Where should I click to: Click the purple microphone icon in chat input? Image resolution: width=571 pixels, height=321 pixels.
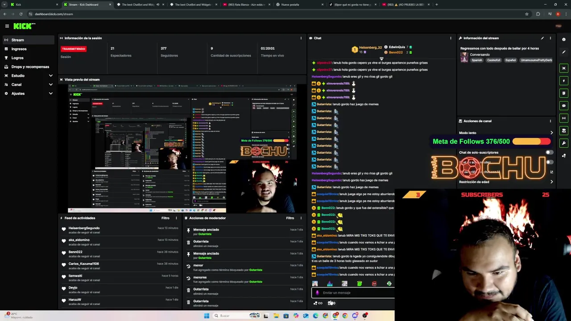(x=317, y=293)
